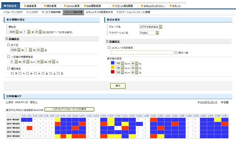236x145 pixels.
Task: Switch to the 操作管理 tab
Action: point(51,6)
